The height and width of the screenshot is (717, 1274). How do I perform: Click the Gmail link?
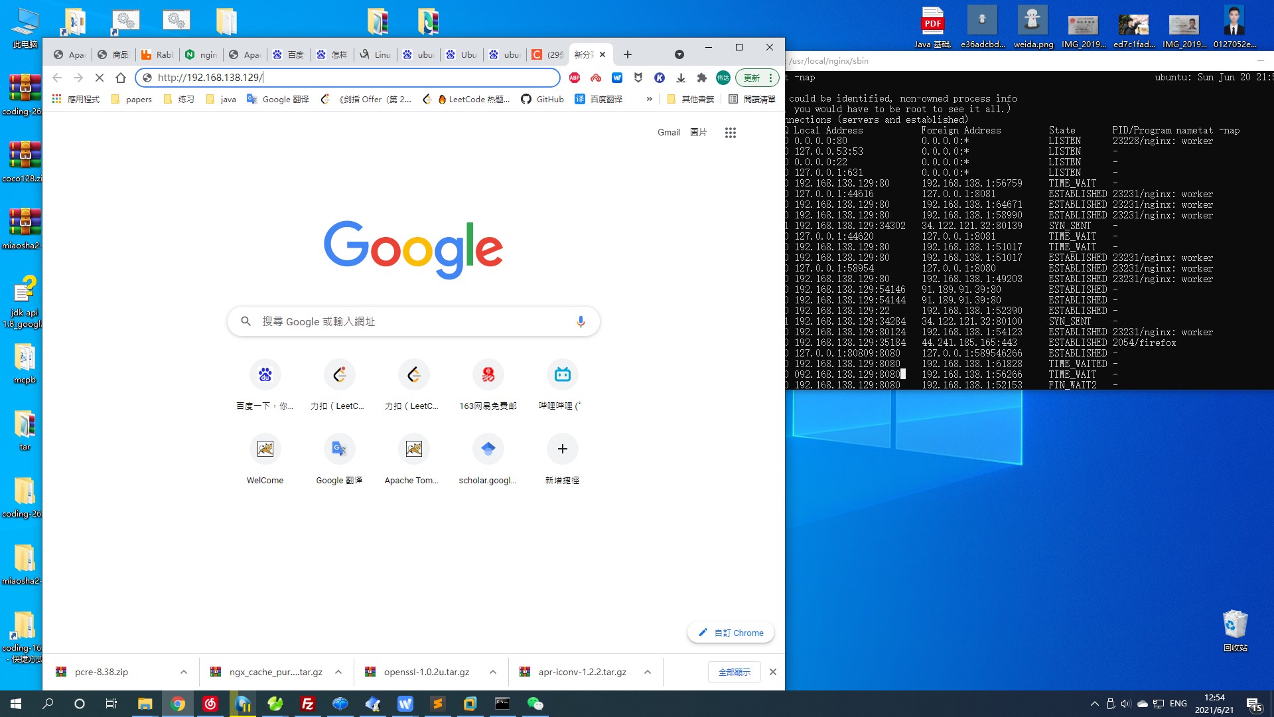click(668, 132)
